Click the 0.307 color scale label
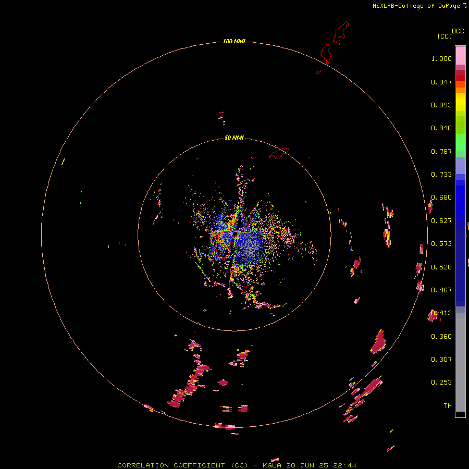 pos(441,360)
